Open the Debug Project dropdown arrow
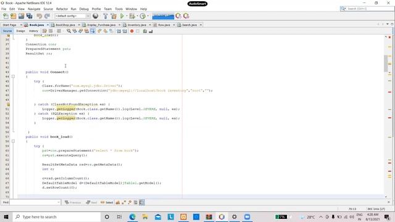 click(137, 16)
